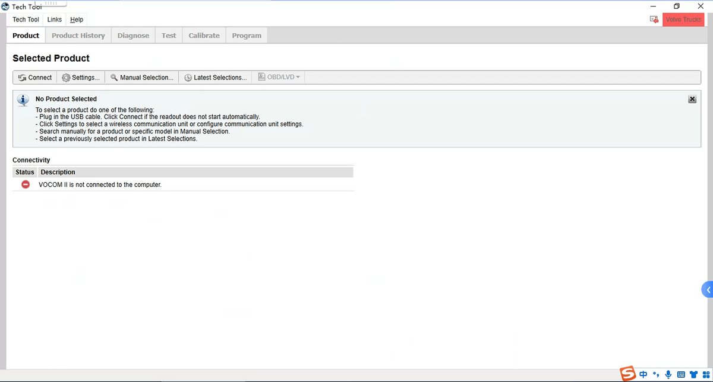Open the Tech Tool menu

pyautogui.click(x=26, y=20)
